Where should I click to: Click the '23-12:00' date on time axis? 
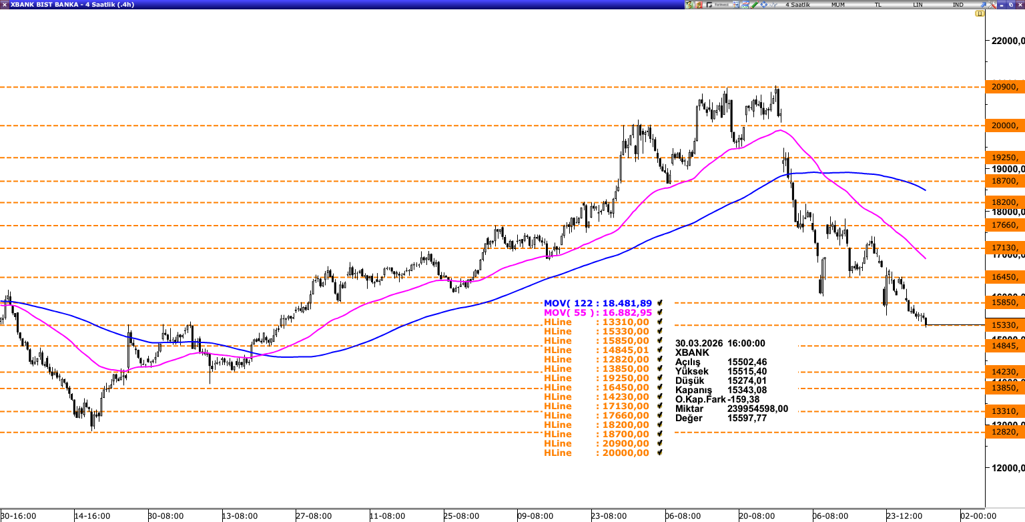tap(904, 516)
